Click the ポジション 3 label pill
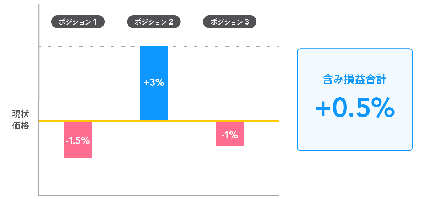434x199 pixels. (x=230, y=22)
